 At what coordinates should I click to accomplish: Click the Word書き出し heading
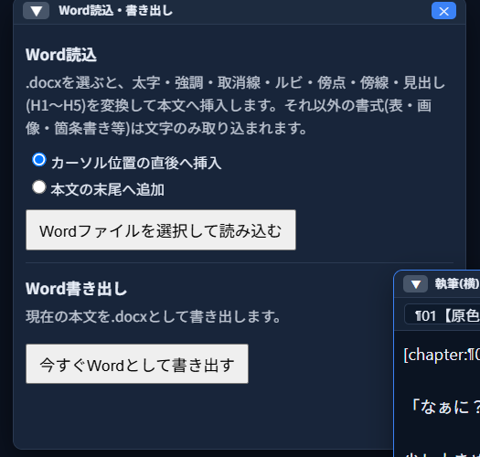(76, 289)
